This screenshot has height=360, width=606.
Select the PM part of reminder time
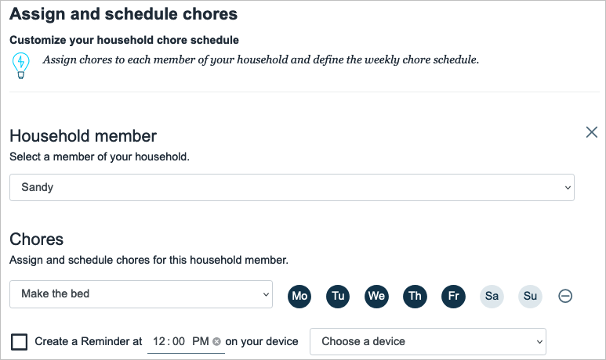200,341
